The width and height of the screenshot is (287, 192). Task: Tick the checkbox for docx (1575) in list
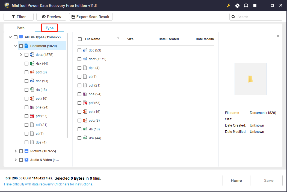coord(79,59)
